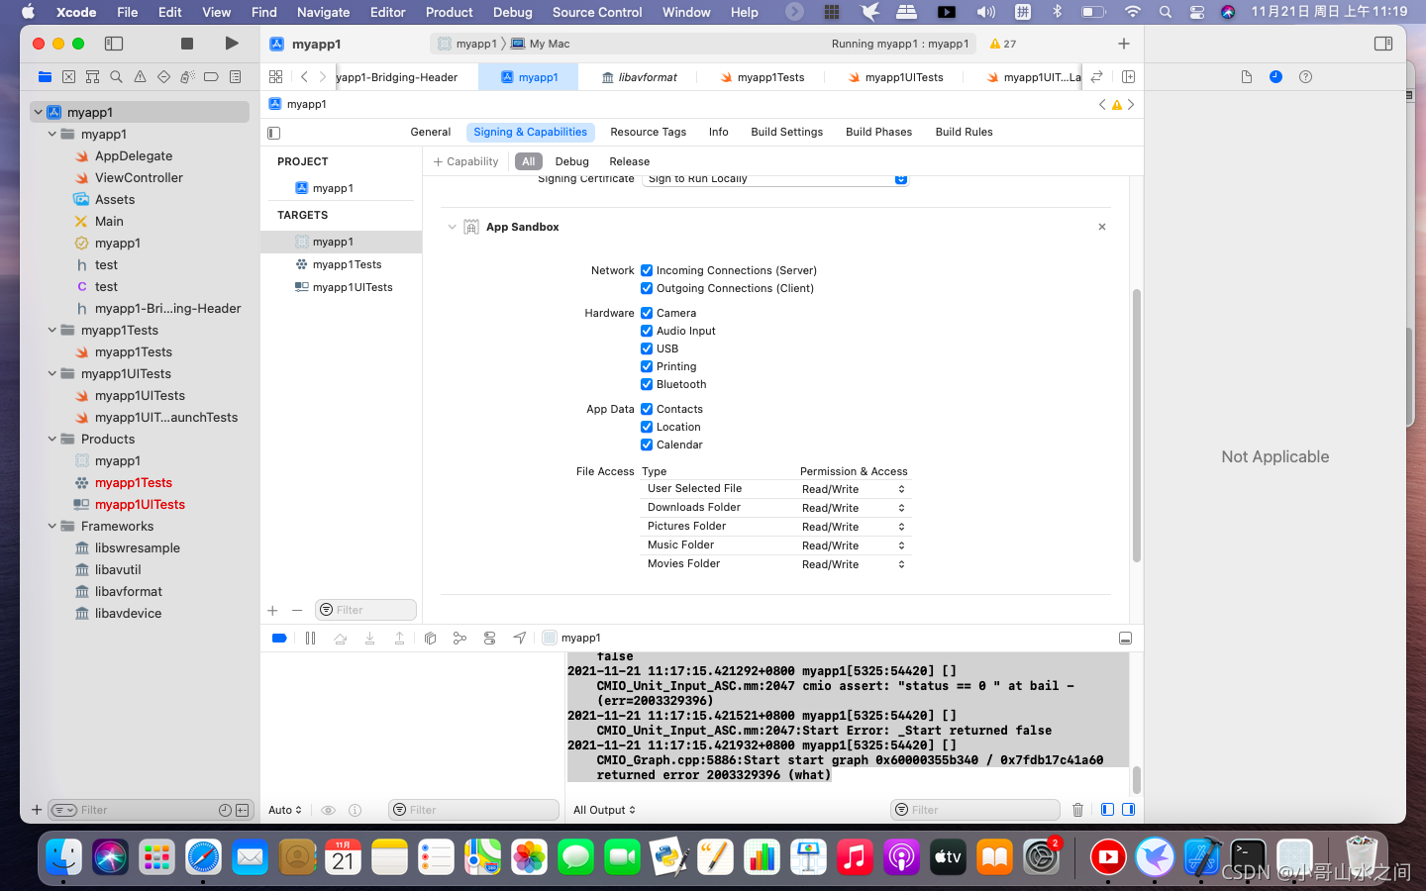Viewport: 1426px width, 891px height.
Task: Collapse the Frameworks group in navigator
Action: click(x=52, y=526)
